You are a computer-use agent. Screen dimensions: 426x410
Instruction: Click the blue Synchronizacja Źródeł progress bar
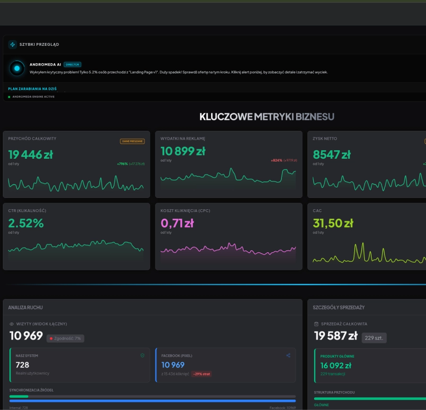click(153, 401)
